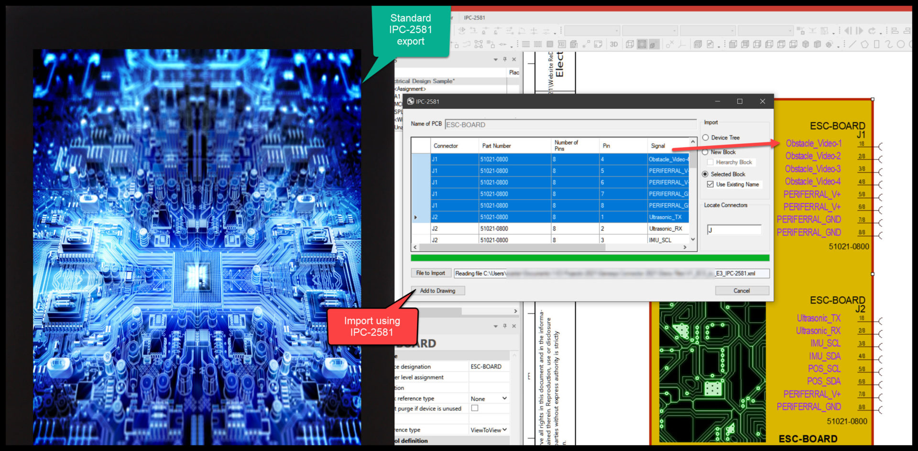This screenshot has height=451, width=918.
Task: Click the globe icon in the IPC-2581 title bar
Action: click(x=410, y=101)
